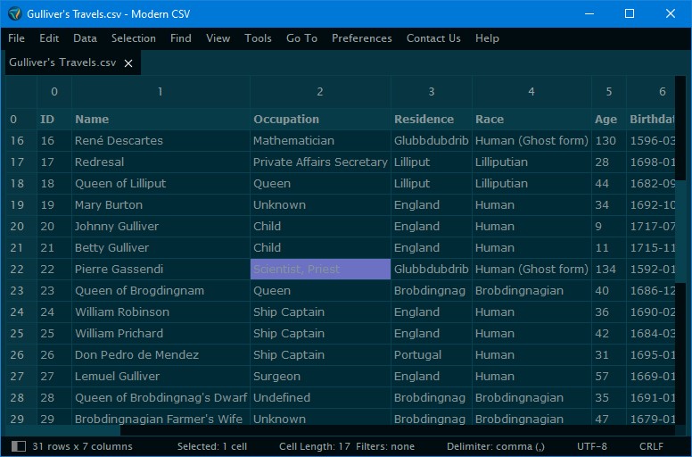The width and height of the screenshot is (692, 457).
Task: Open the Edit menu
Action: [49, 38]
